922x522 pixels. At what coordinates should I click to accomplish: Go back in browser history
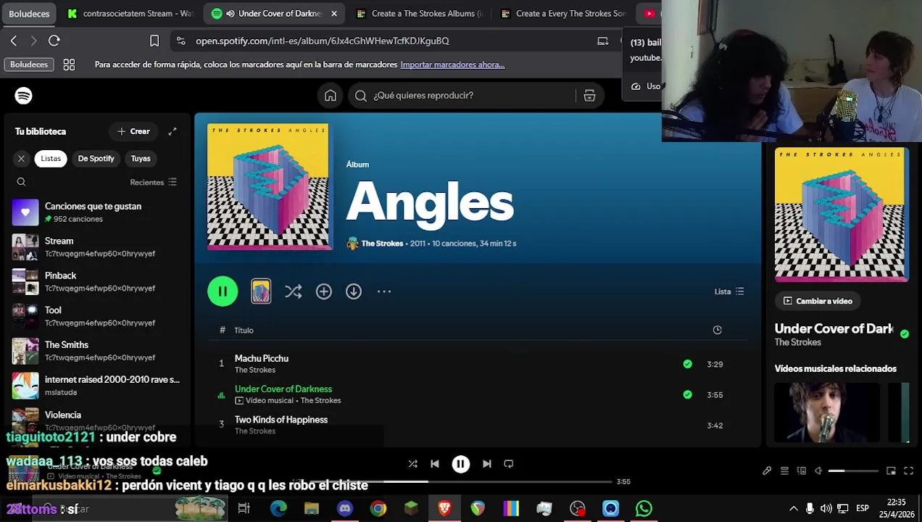point(14,41)
